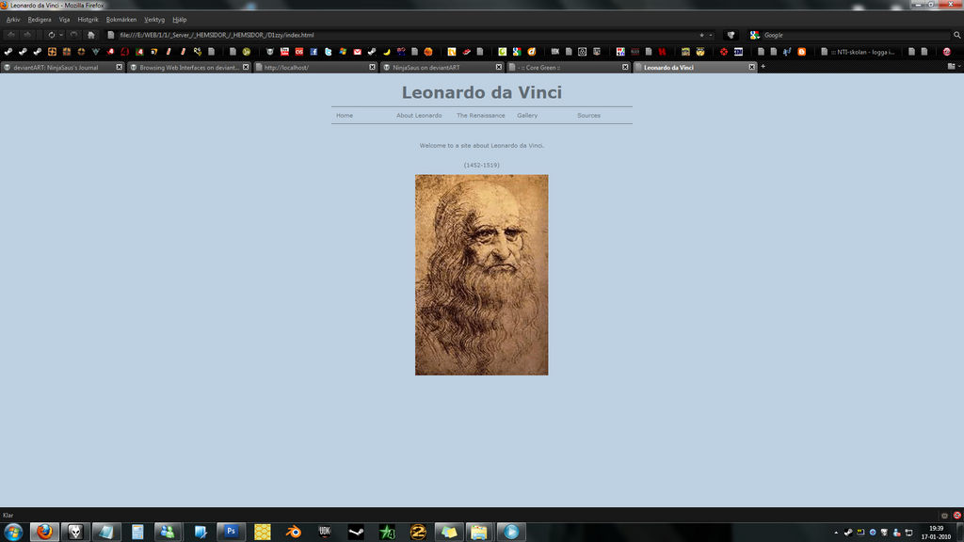Open the Bokmärken menu
The height and width of the screenshot is (542, 964).
tap(121, 20)
